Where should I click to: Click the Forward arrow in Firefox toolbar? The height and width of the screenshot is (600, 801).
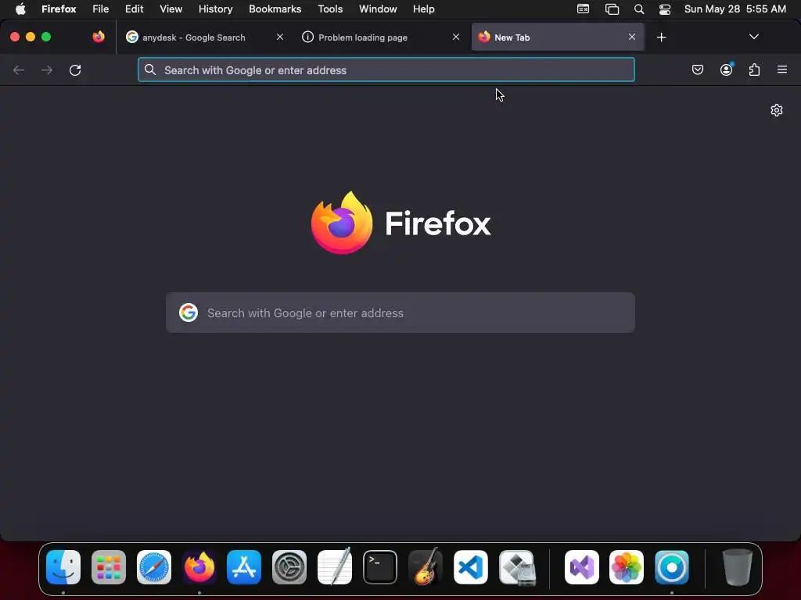point(46,70)
